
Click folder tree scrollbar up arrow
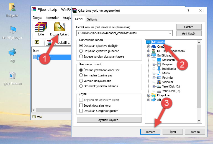[199, 43]
